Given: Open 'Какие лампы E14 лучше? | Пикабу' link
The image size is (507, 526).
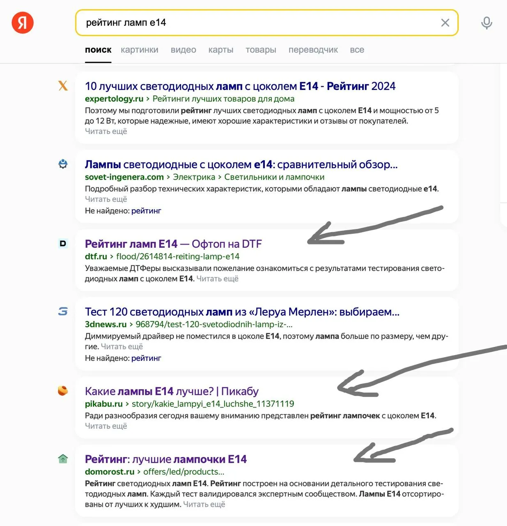Looking at the screenshot, I should [172, 391].
